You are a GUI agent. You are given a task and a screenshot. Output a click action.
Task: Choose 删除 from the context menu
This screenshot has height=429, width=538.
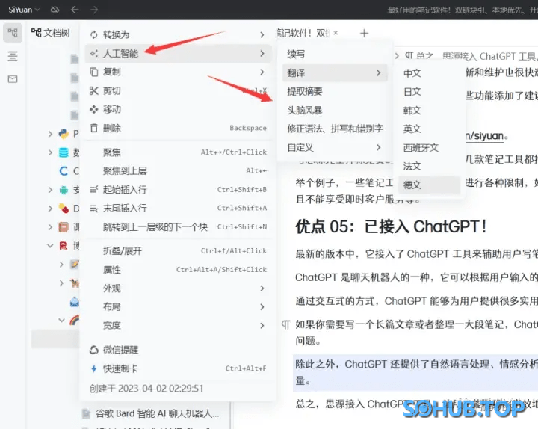[x=177, y=128]
